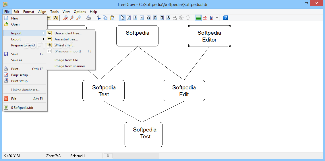Image resolution: width=325 pixels, height=161 pixels.
Task: Choose Print.. in the File menu
Action: click(x=25, y=69)
